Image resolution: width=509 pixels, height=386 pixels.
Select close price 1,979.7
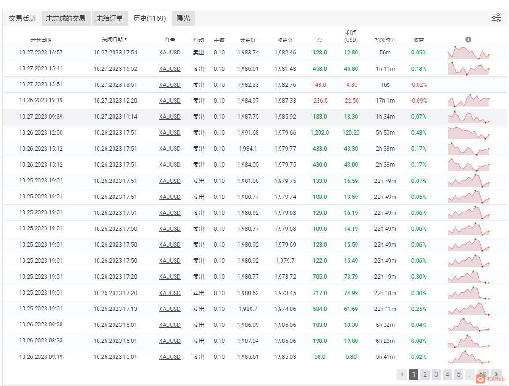[x=285, y=261]
